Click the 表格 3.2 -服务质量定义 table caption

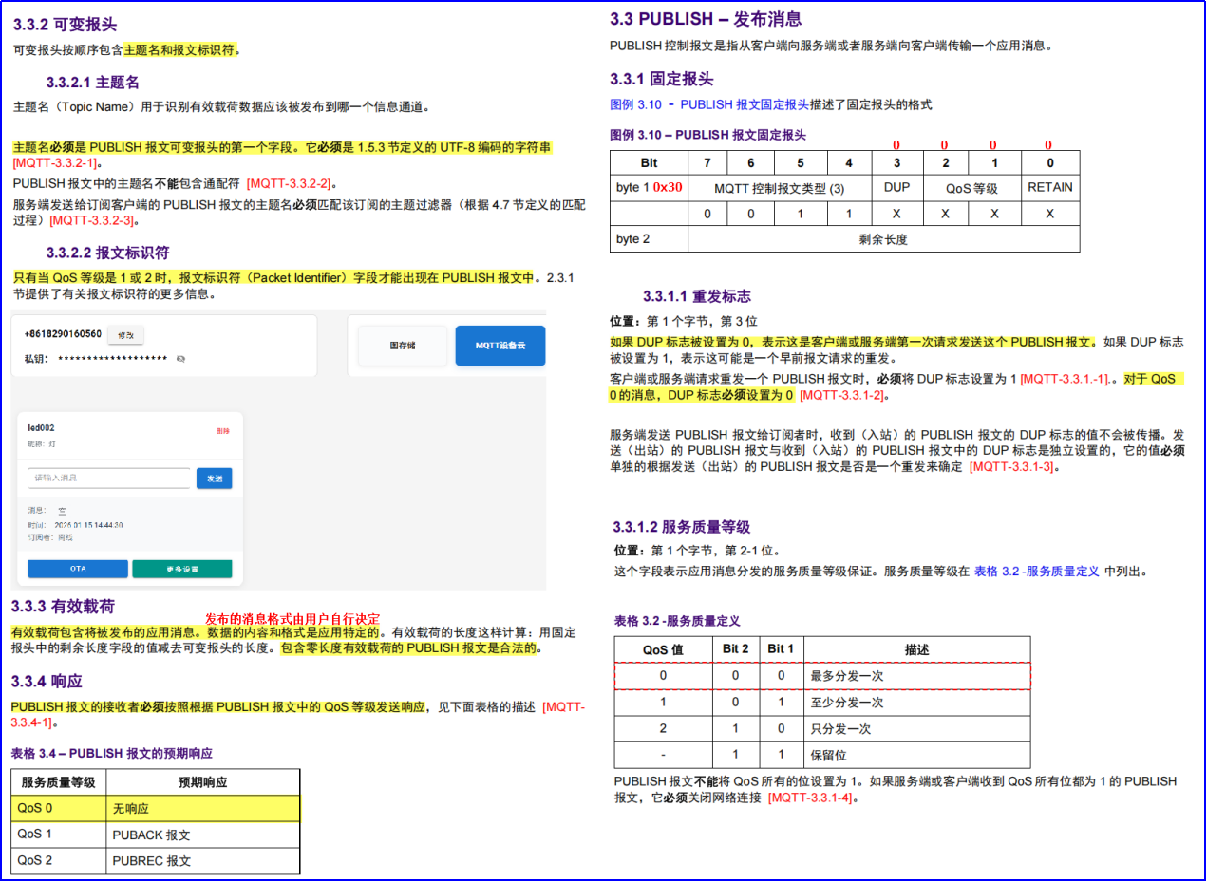tap(677, 621)
